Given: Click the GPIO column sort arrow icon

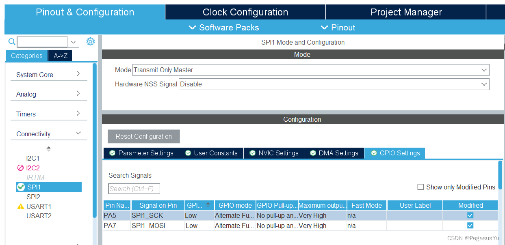Looking at the screenshot, I should pyautogui.click(x=208, y=205).
